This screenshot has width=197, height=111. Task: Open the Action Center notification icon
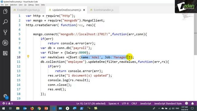[x=192, y=108]
